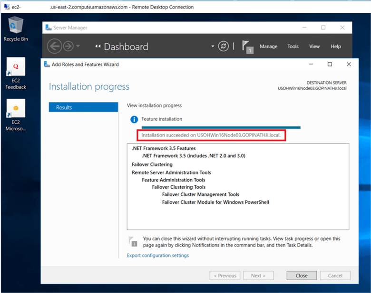Close the Server Manager window
The image size is (371, 293).
(342, 27)
